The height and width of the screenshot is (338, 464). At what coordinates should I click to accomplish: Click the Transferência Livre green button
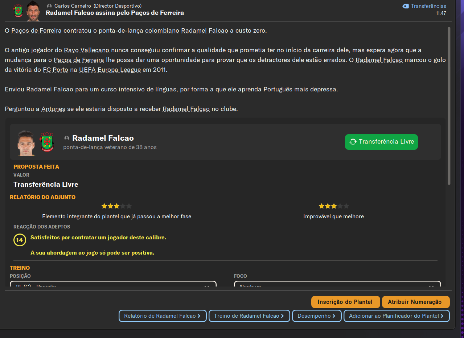(x=381, y=142)
